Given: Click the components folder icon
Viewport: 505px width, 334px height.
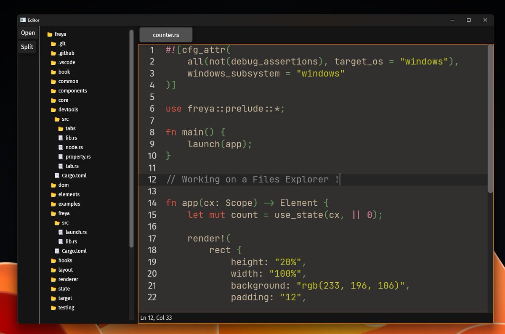Looking at the screenshot, I should (x=53, y=91).
